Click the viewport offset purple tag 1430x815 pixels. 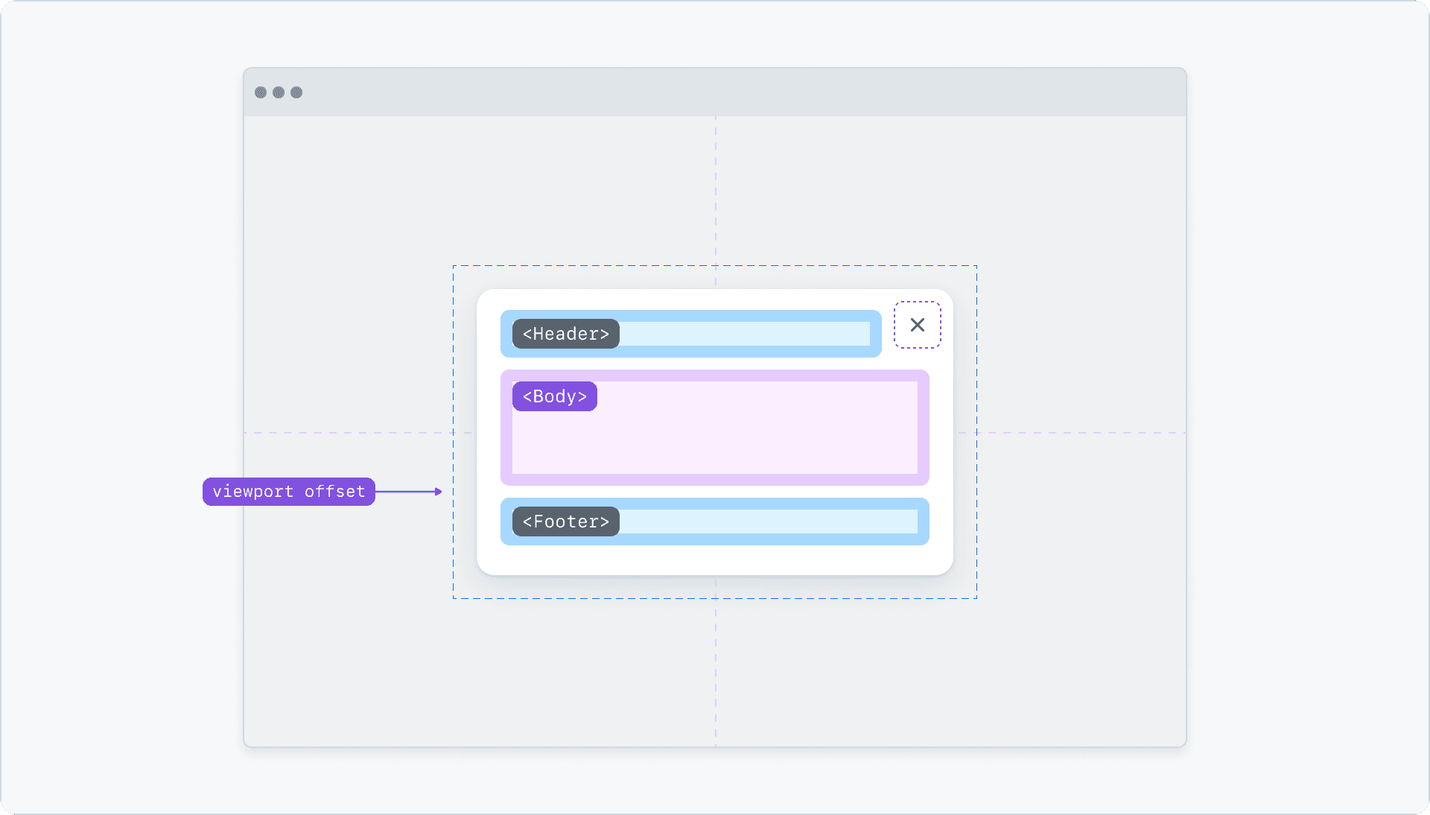click(x=288, y=492)
